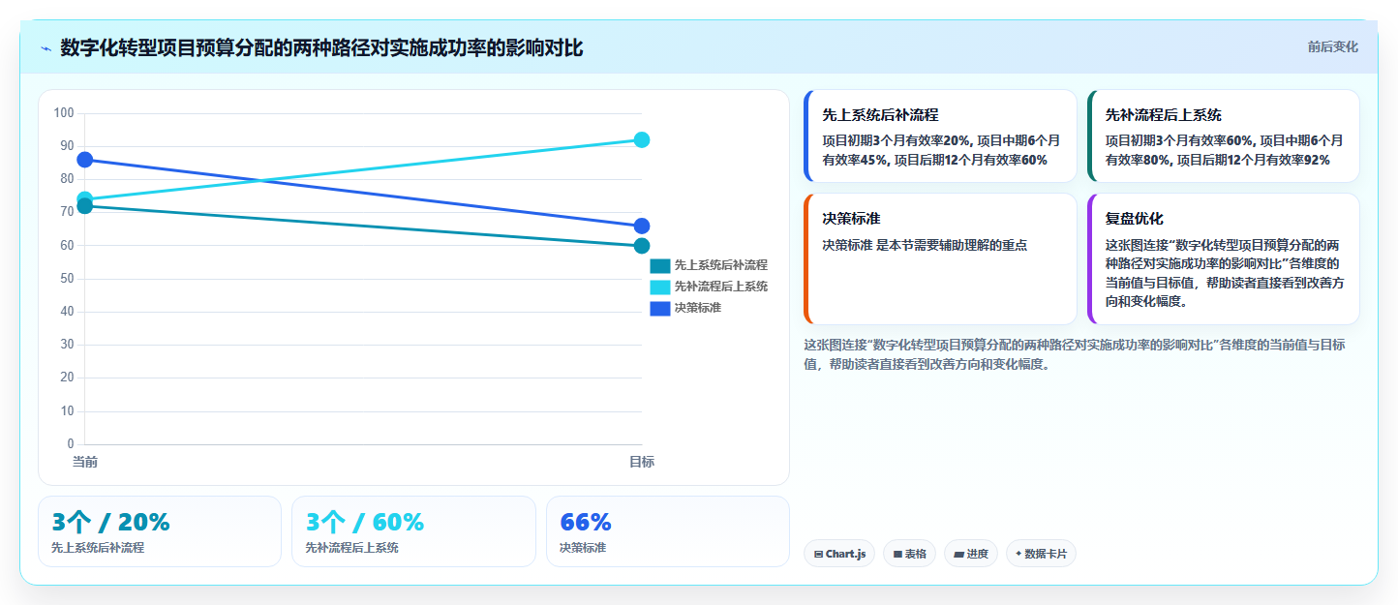Viewport: 1398px width, 605px height.
Task: Click the 表格 tag icon
Action: 897,555
